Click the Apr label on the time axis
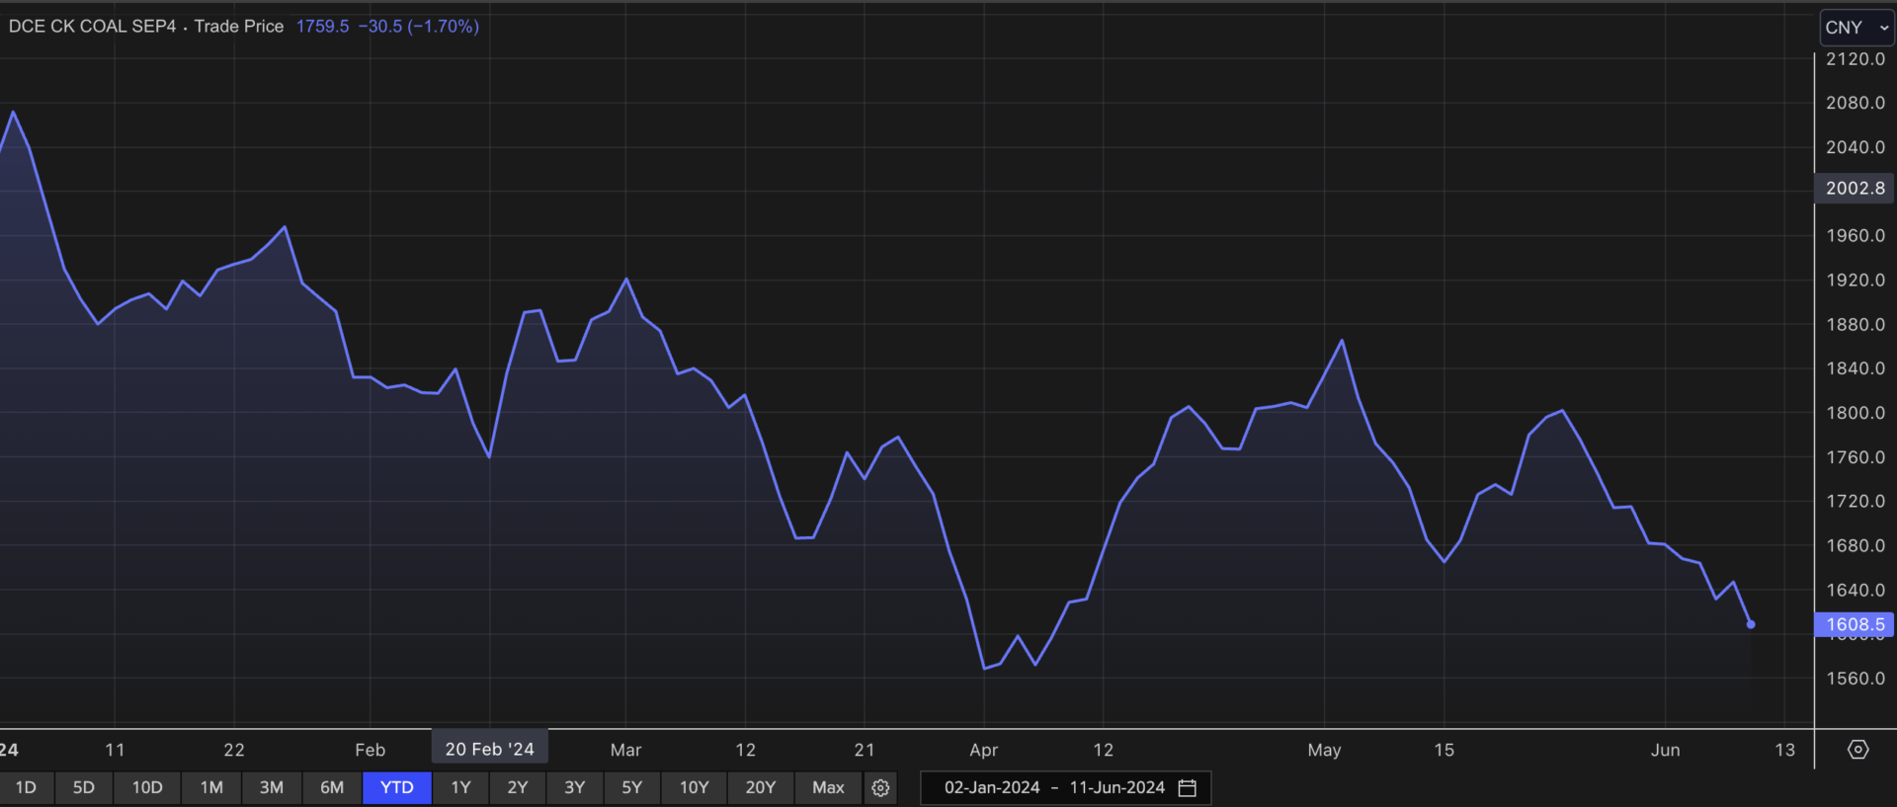This screenshot has height=807, width=1897. click(983, 750)
